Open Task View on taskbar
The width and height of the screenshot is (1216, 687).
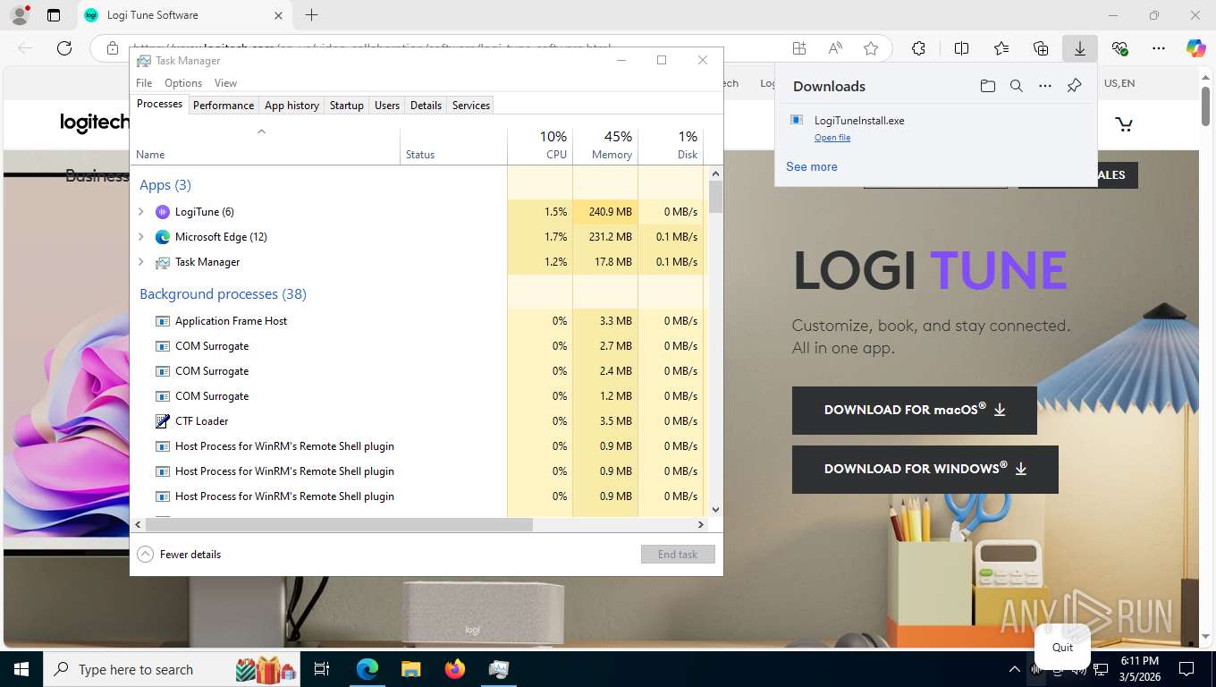point(322,669)
